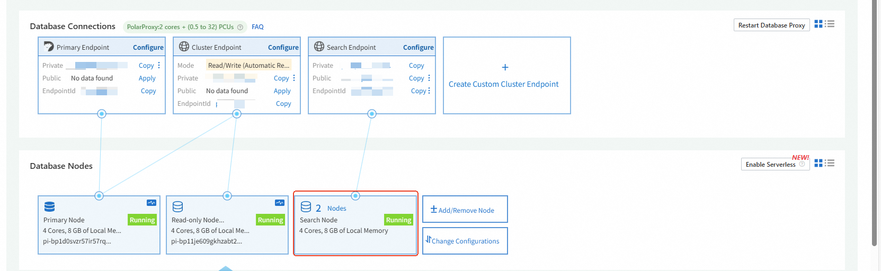This screenshot has height=271, width=881.
Task: Configure the Cluster Endpoint
Action: (283, 47)
